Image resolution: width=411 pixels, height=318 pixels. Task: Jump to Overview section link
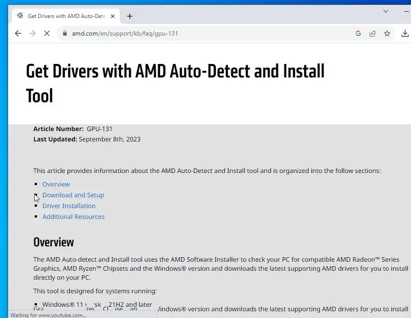[x=56, y=184]
